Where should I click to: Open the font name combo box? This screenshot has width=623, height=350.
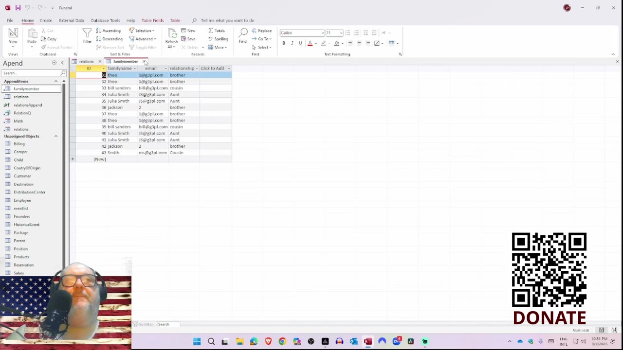302,33
